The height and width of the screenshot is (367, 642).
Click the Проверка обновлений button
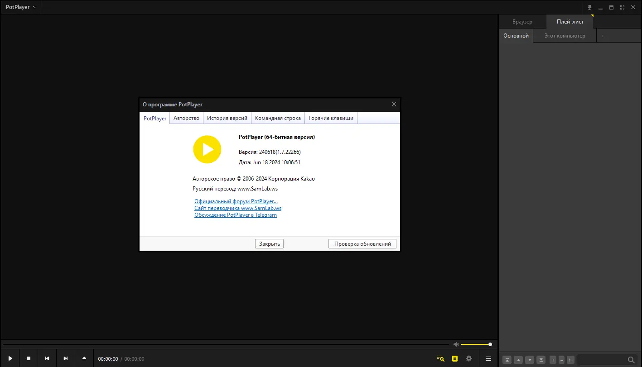[x=362, y=243]
